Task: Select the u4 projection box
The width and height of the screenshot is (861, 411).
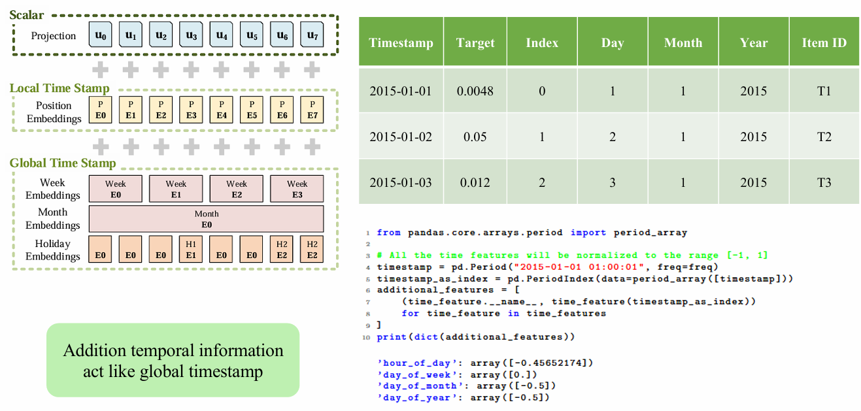Action: tap(221, 35)
